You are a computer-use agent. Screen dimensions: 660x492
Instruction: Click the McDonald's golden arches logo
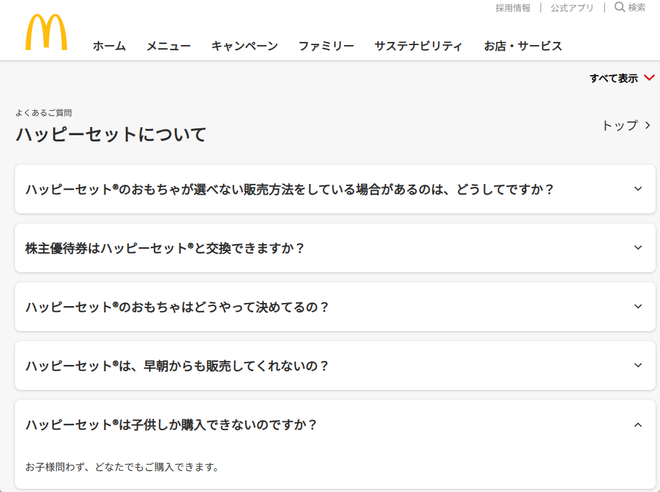point(46,32)
